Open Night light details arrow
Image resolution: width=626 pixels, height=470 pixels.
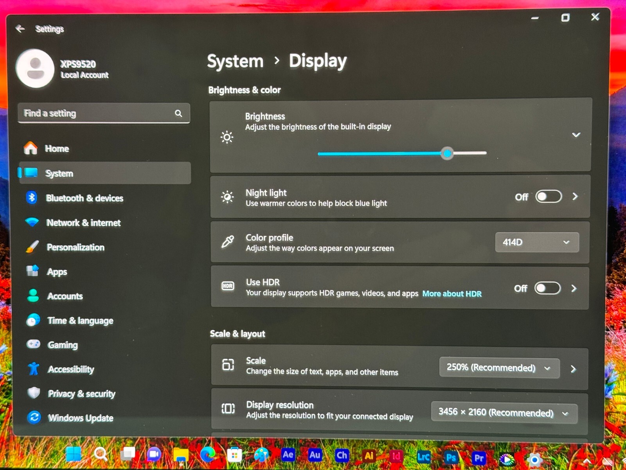tap(575, 196)
